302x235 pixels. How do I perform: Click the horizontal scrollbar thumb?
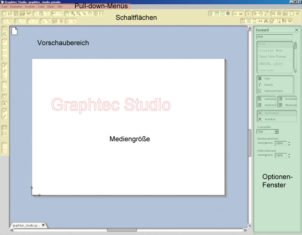(x=122, y=230)
